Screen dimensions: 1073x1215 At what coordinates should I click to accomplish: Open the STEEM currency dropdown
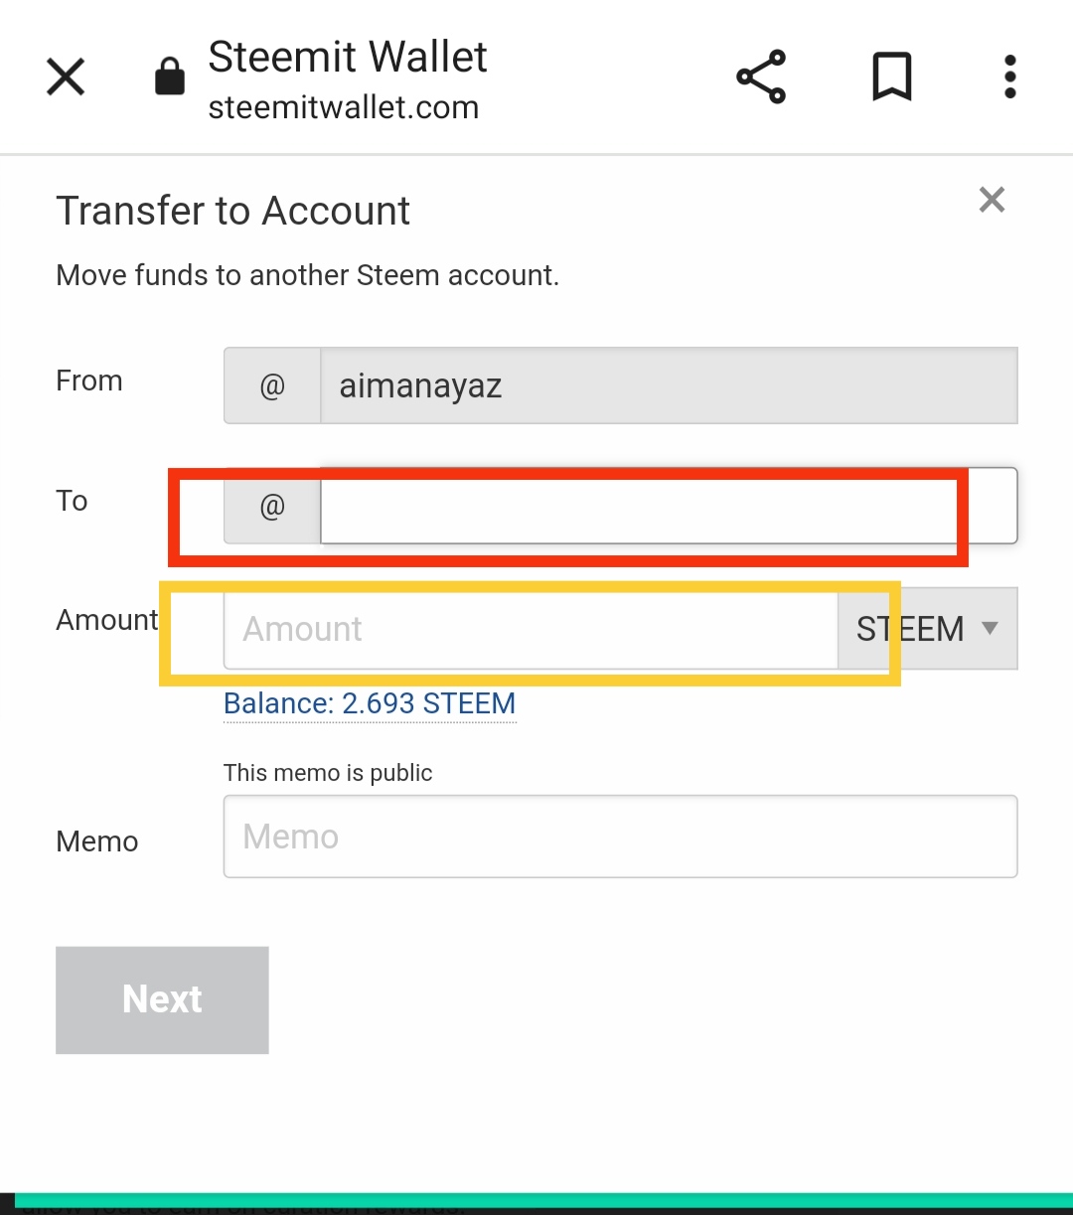[x=928, y=629]
